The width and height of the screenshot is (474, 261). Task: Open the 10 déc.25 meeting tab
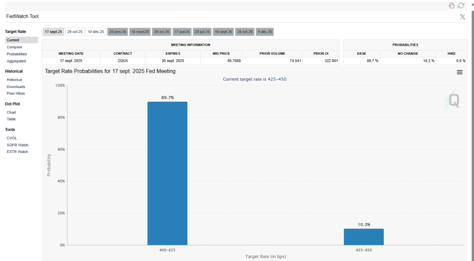tap(96, 32)
